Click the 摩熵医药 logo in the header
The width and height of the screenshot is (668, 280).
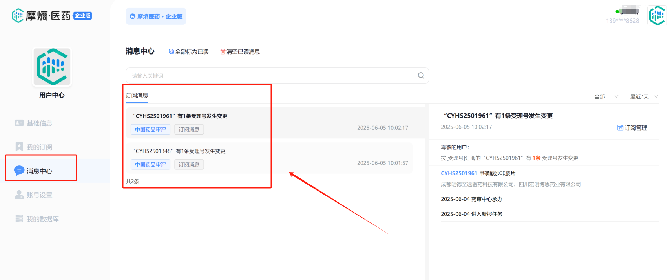(51, 16)
